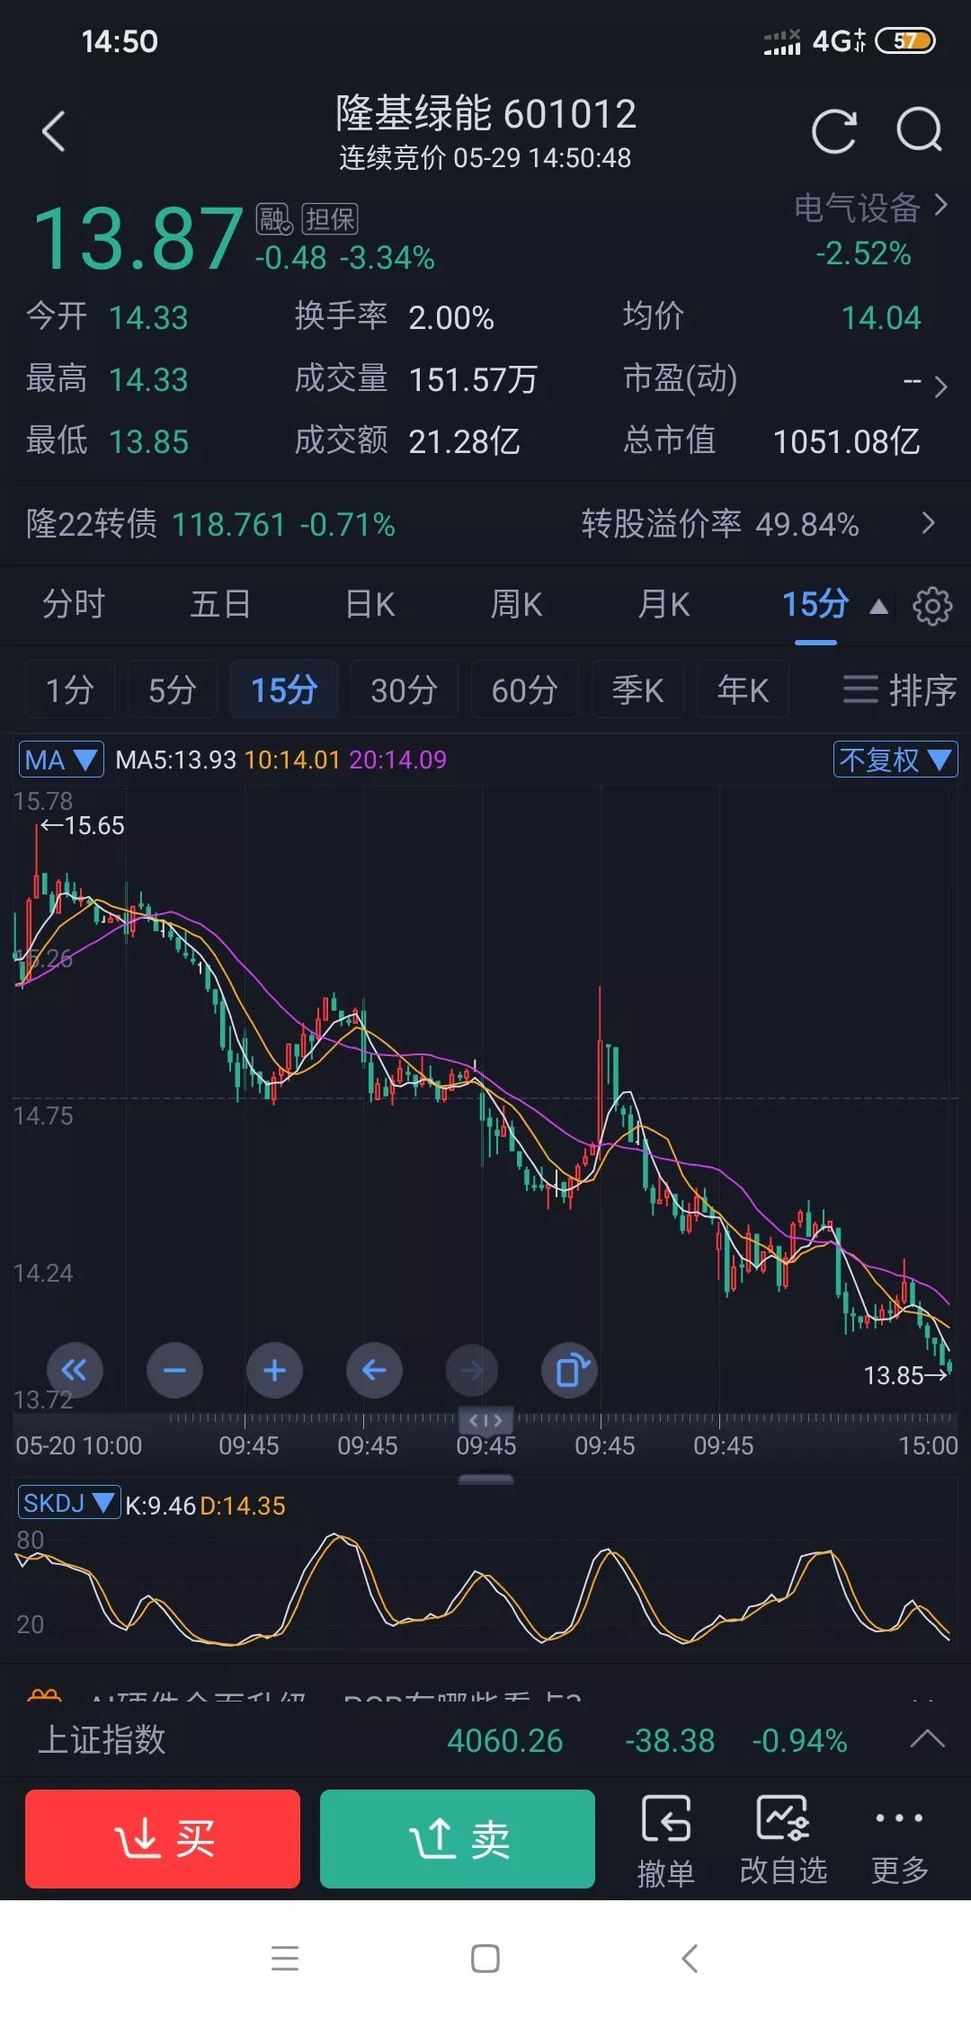The height and width of the screenshot is (2017, 971).
Task: Jump to earliest data with double-left arrow
Action: click(x=75, y=1370)
